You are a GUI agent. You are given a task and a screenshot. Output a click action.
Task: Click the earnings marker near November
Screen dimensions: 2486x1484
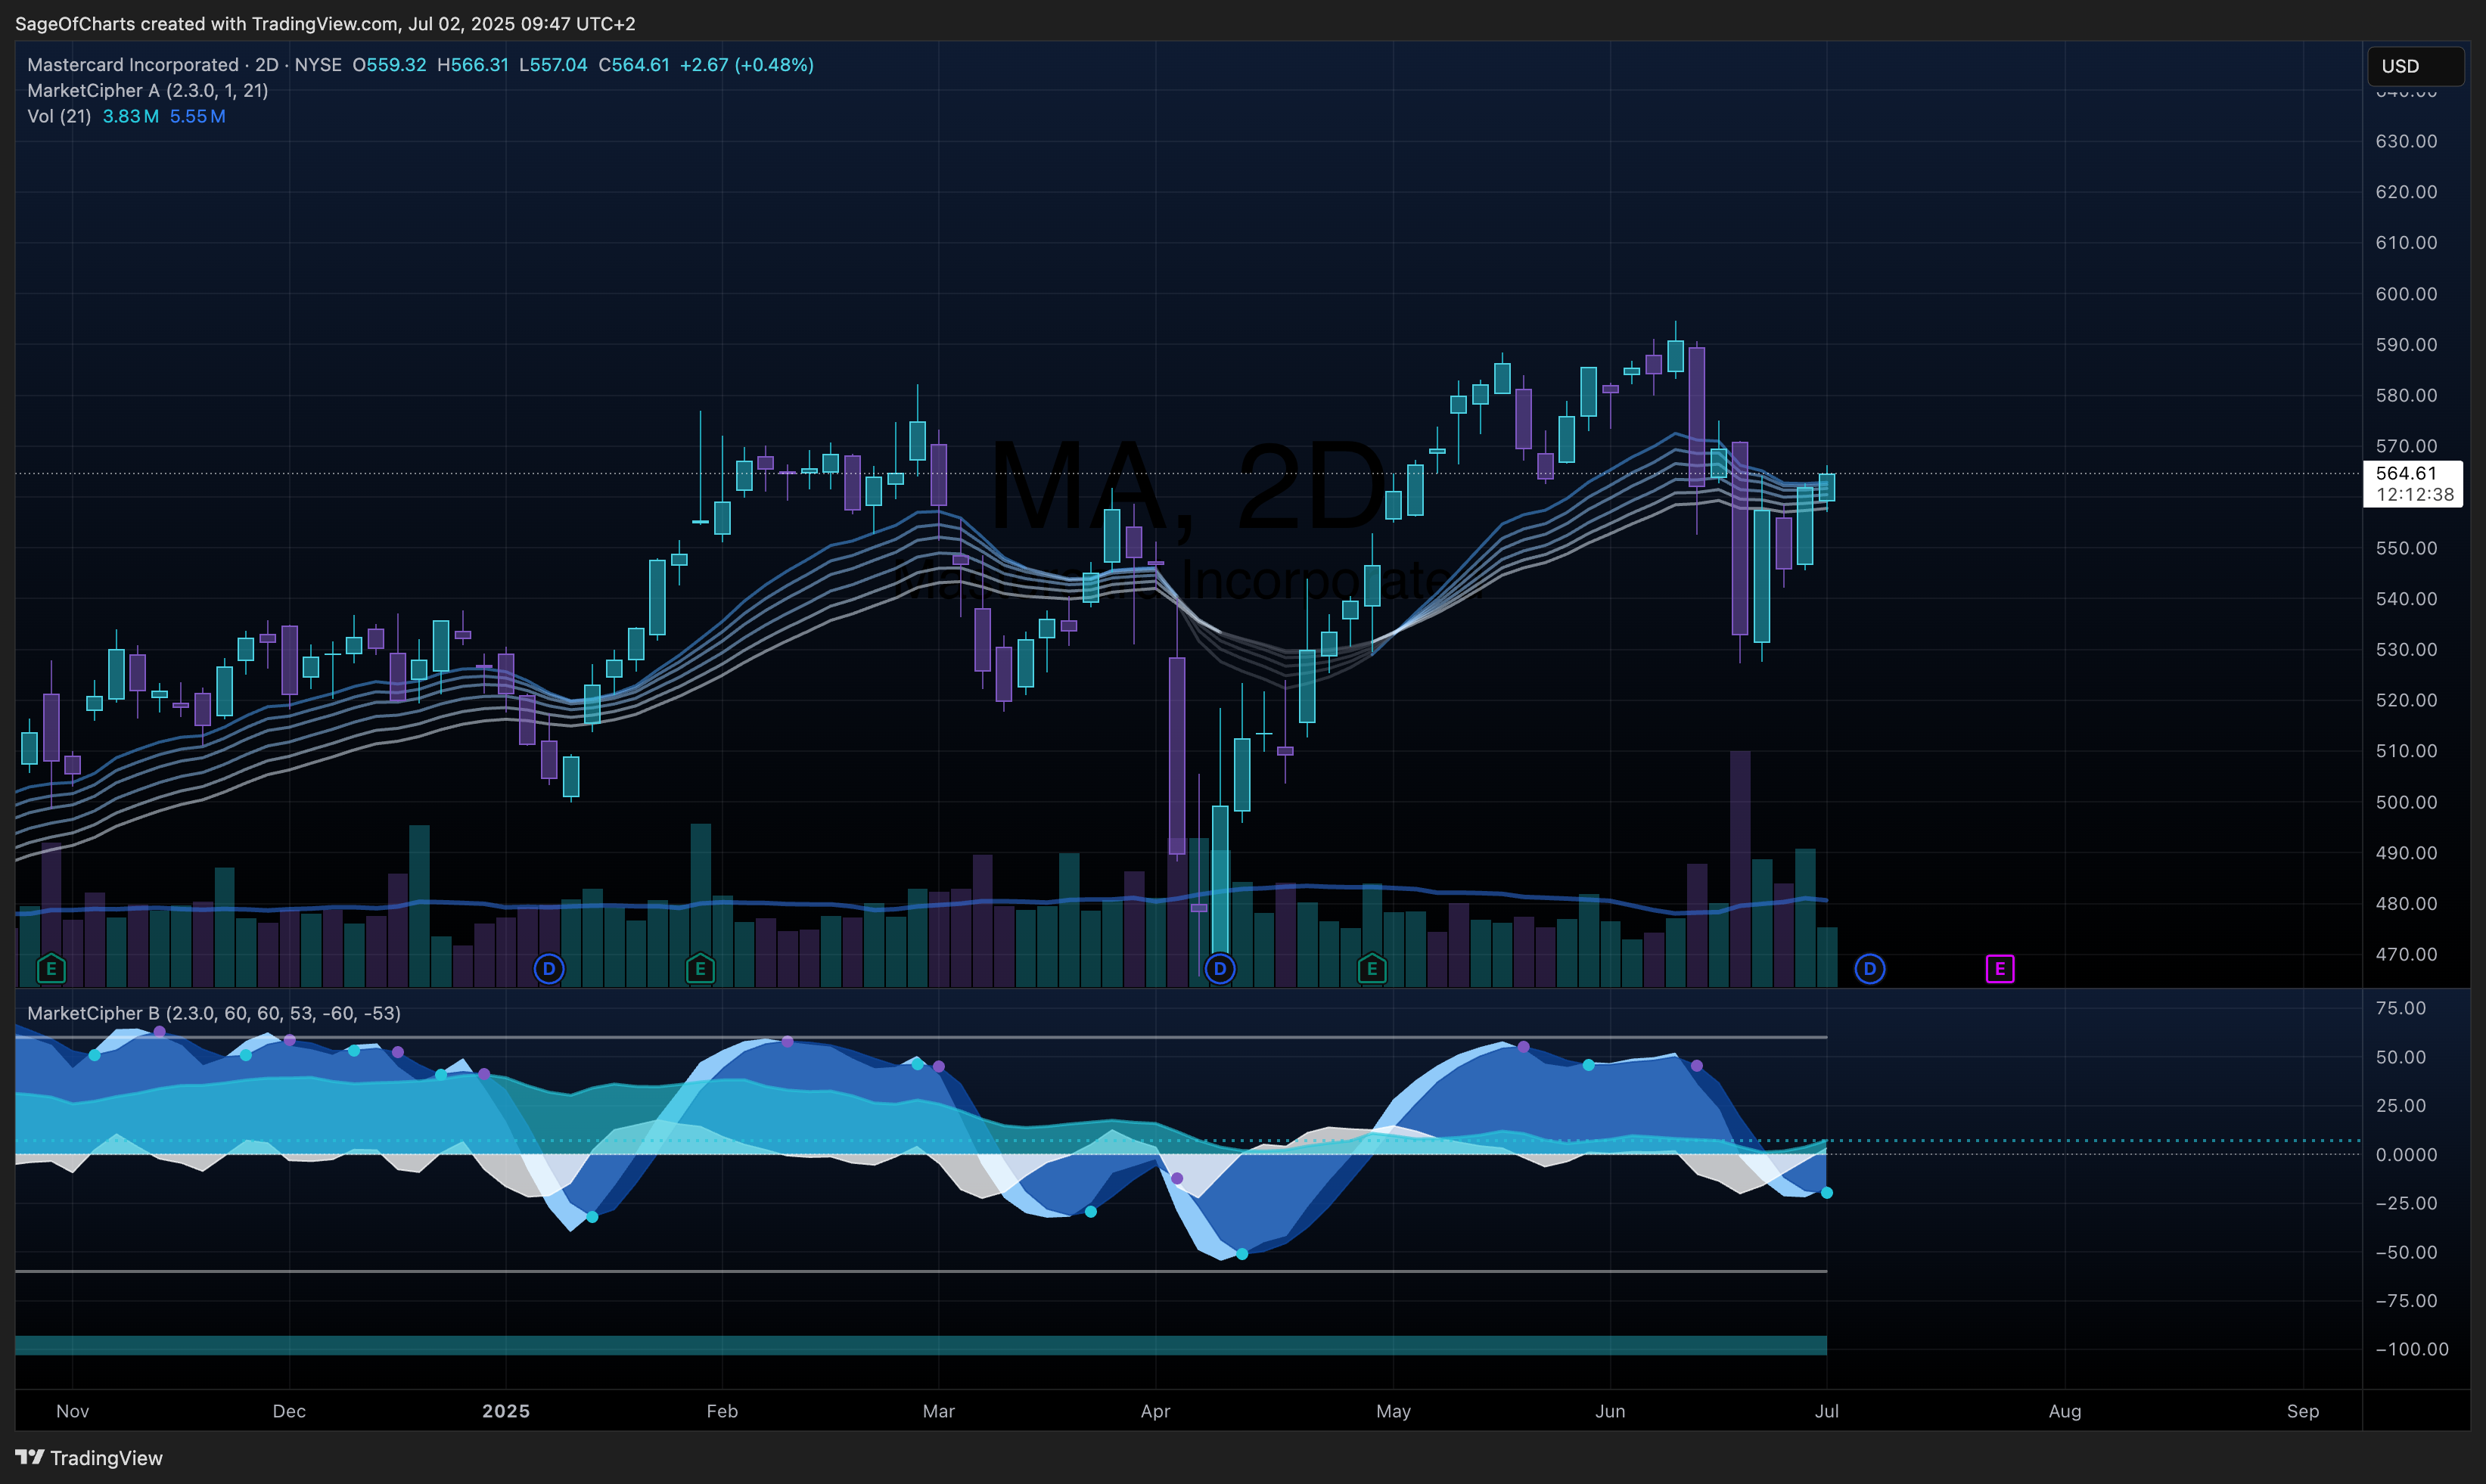pyautogui.click(x=51, y=968)
